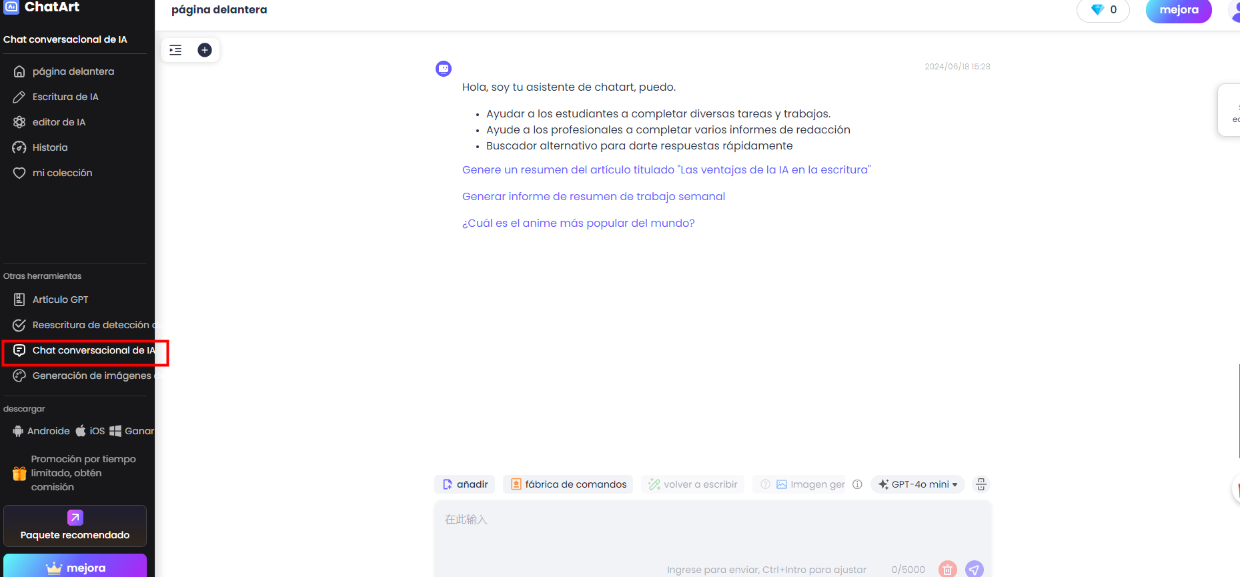Screen dimensions: 1240x577
Task: Open Historia in the sidebar
Action: [40, 147]
